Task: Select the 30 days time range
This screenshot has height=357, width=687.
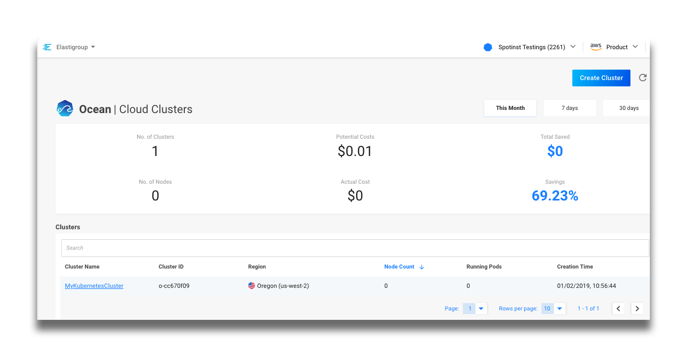Action: coord(628,108)
